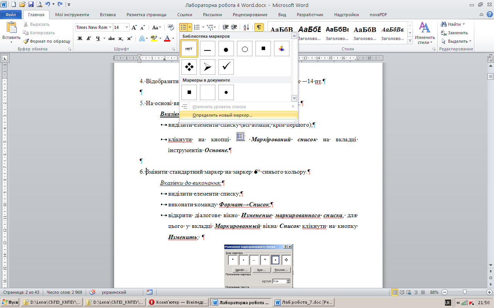Click the Заменить (Replace) button
494x308 pixels.
(454, 33)
